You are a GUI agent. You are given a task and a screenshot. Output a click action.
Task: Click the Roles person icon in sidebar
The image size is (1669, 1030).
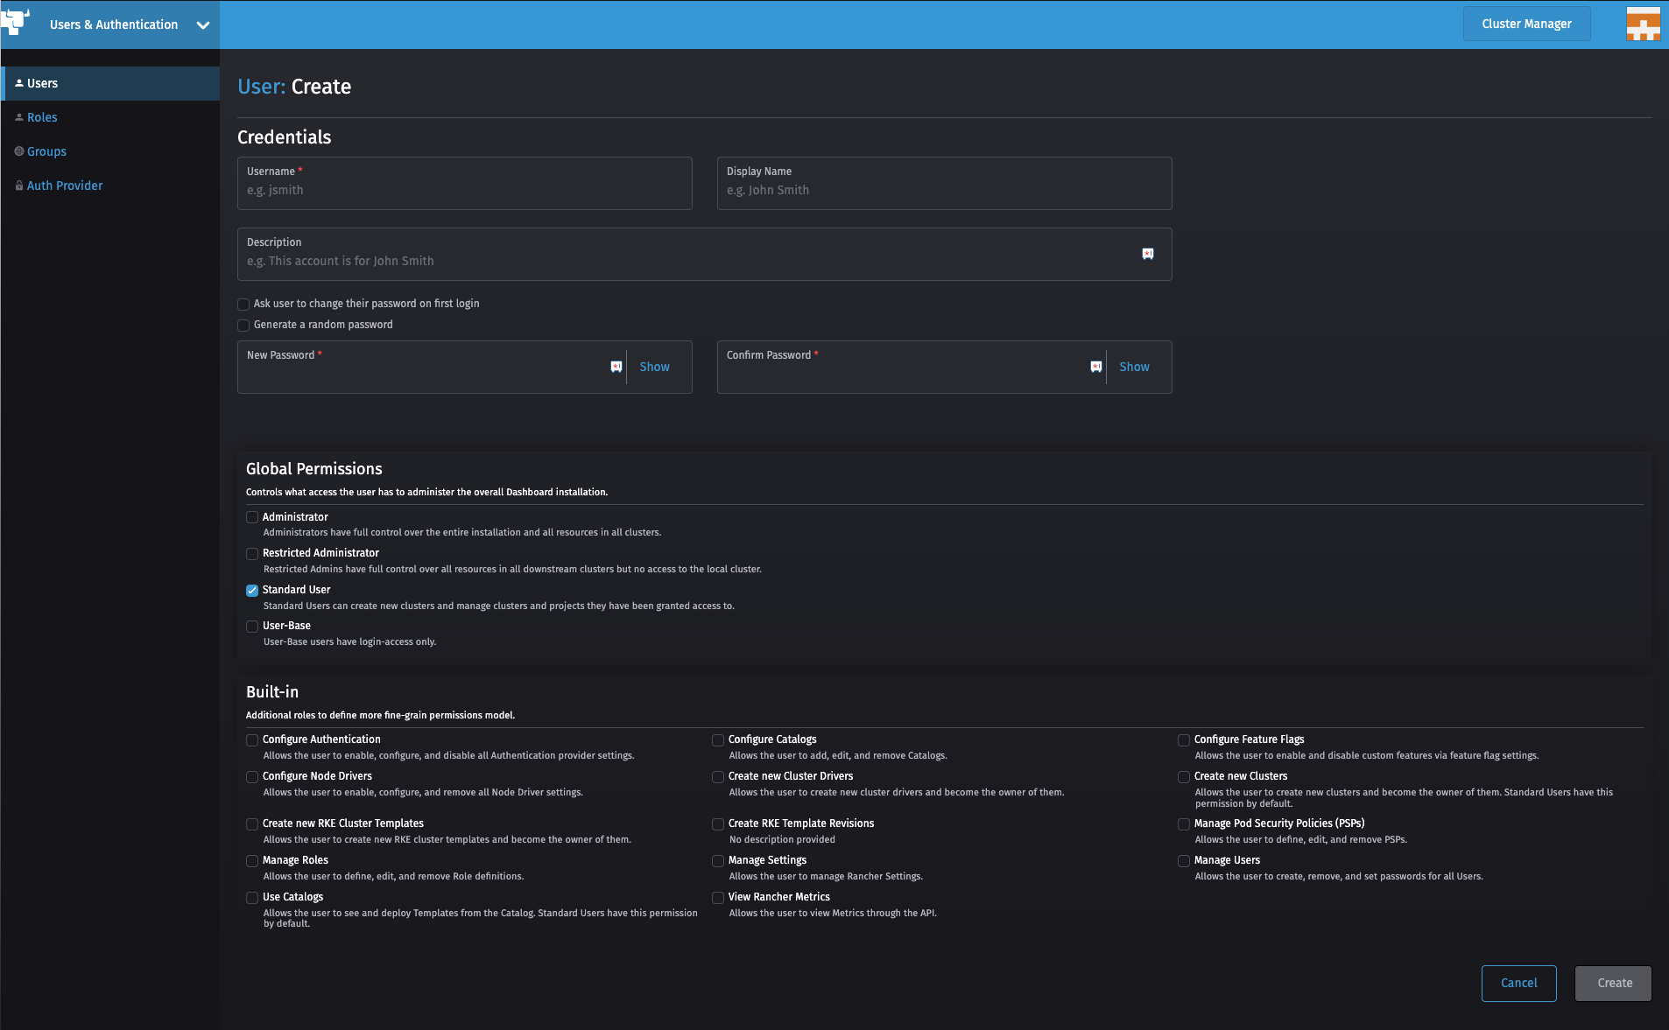(19, 117)
